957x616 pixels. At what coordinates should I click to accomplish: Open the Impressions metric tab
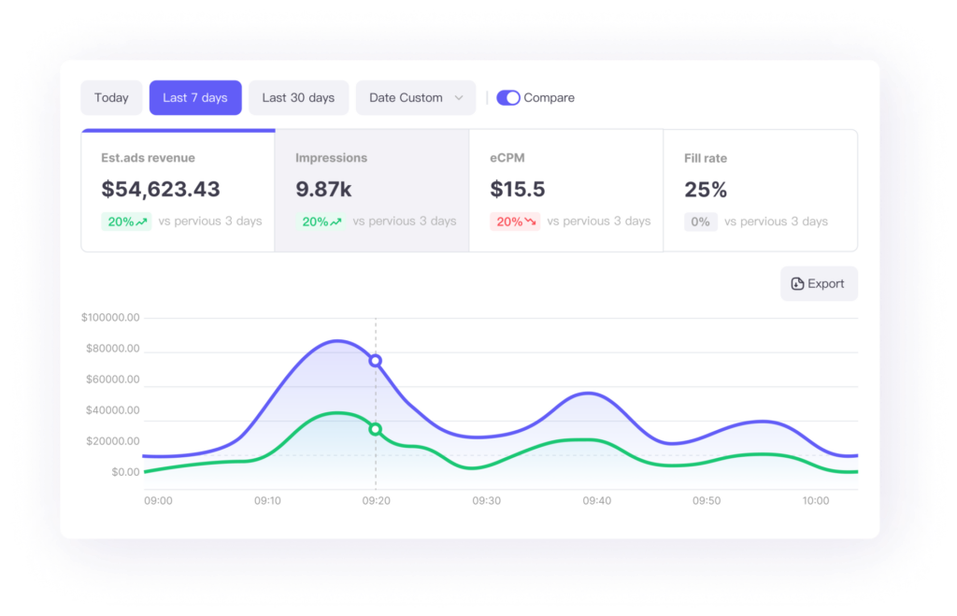(372, 191)
